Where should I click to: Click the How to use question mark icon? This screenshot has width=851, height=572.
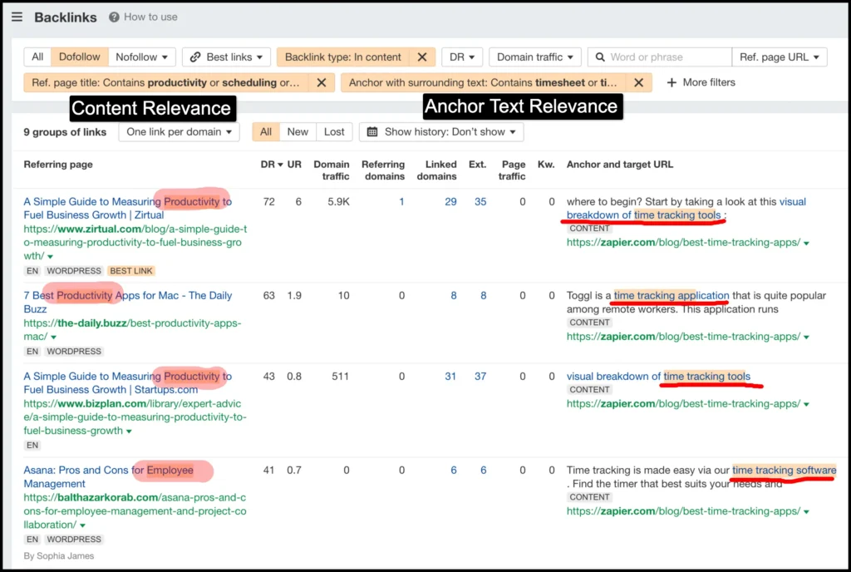coord(114,17)
